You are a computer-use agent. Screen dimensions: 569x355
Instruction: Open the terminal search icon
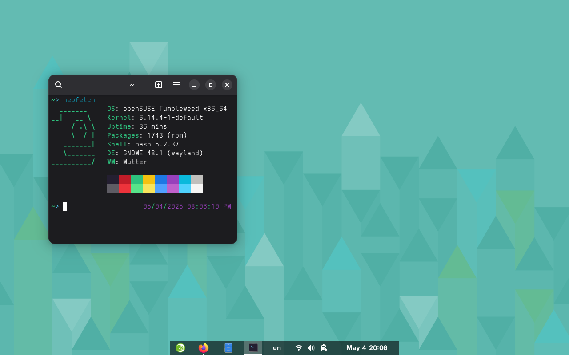[x=58, y=85]
